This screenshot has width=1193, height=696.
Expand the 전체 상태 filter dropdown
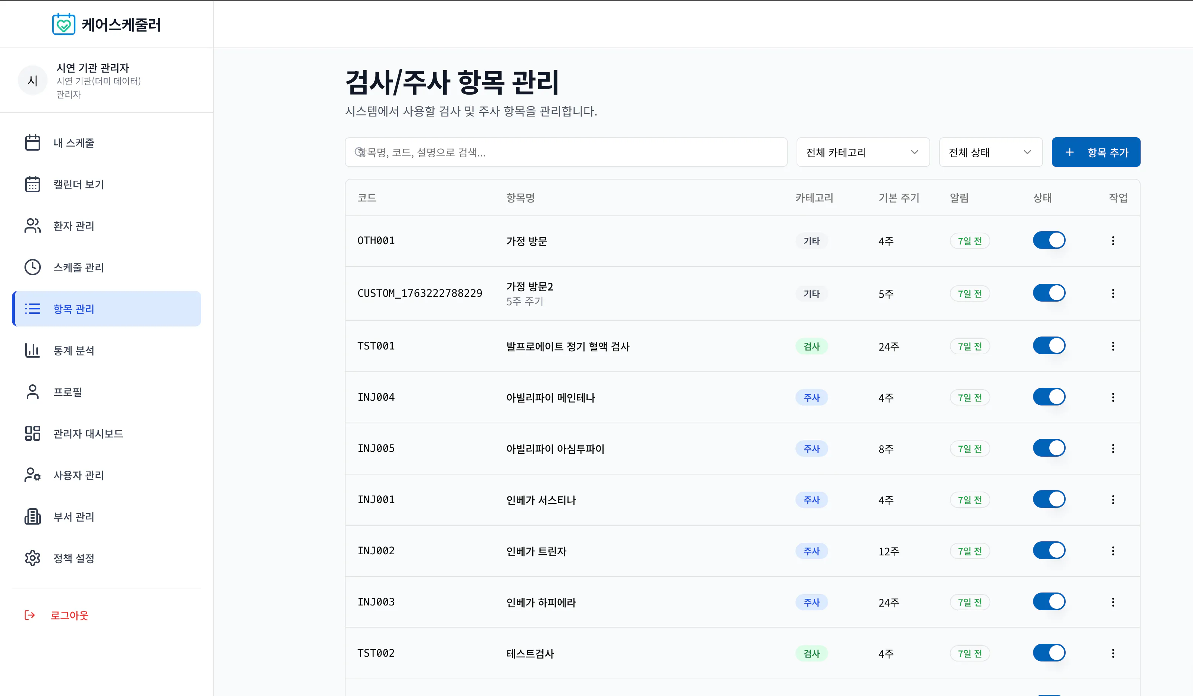click(990, 152)
